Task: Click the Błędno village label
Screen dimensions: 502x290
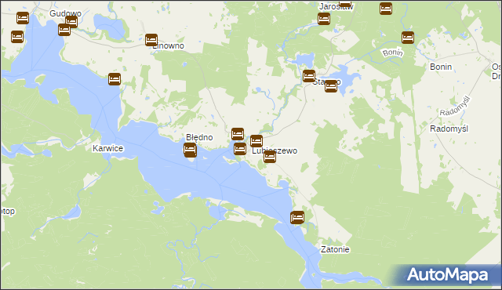Action: coord(199,137)
